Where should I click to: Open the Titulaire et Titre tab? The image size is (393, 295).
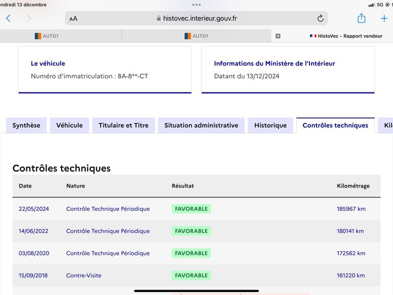pos(124,125)
